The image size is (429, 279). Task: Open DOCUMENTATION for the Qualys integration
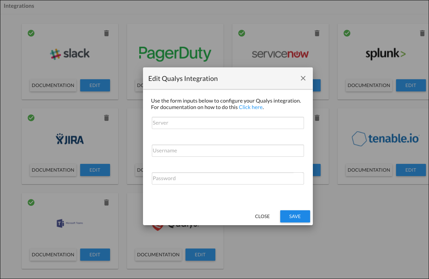(x=158, y=255)
